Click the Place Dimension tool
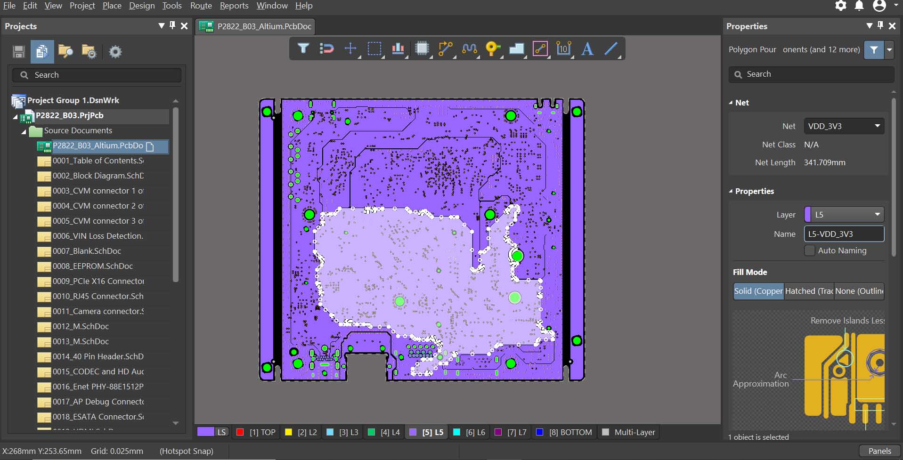Image resolution: width=903 pixels, height=460 pixels. point(563,48)
